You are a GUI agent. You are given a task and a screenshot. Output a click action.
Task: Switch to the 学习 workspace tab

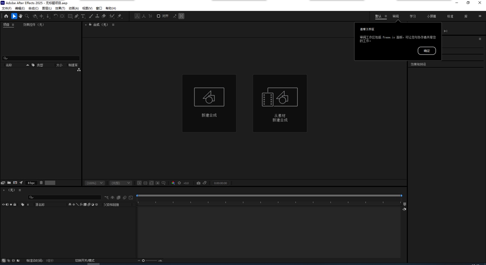[x=412, y=16]
